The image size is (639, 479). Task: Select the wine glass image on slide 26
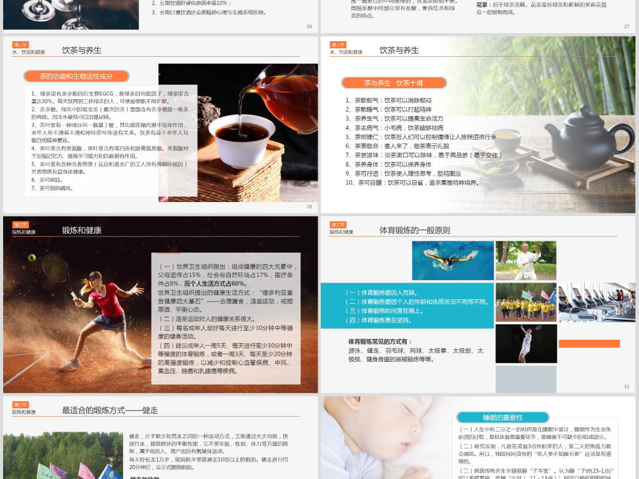(69, 14)
